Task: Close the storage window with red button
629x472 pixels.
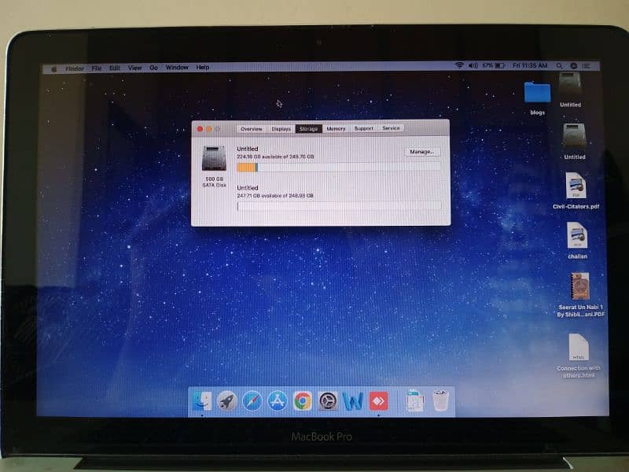Action: click(200, 129)
